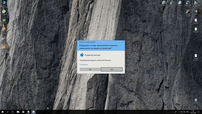The height and width of the screenshot is (114, 202).
Task: Click the Да button in the UAC dialog
Action: pyautogui.click(x=90, y=69)
